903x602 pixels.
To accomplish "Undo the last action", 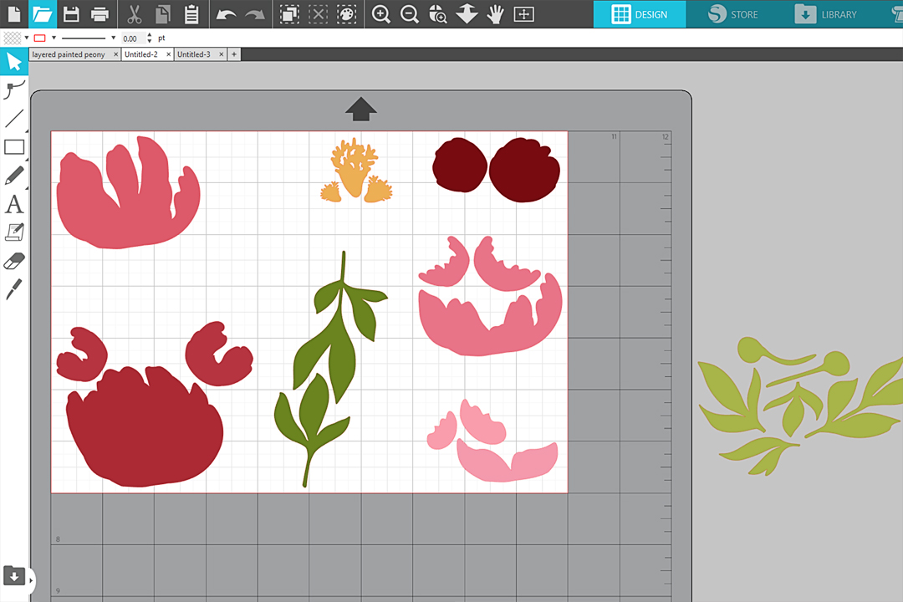I will click(226, 14).
